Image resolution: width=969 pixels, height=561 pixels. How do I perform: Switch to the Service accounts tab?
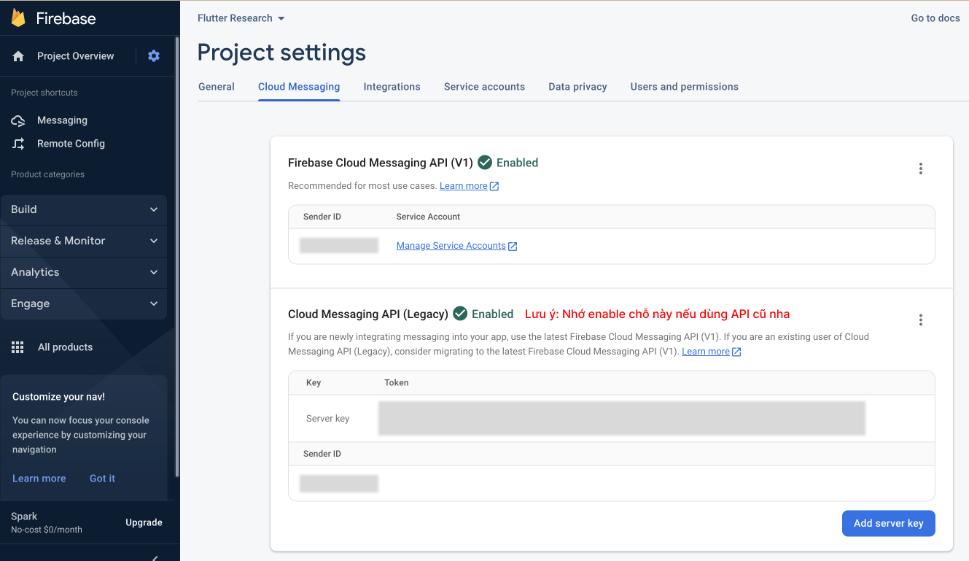coord(484,87)
